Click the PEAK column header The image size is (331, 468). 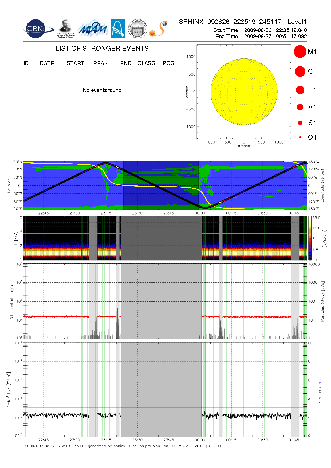click(x=100, y=63)
